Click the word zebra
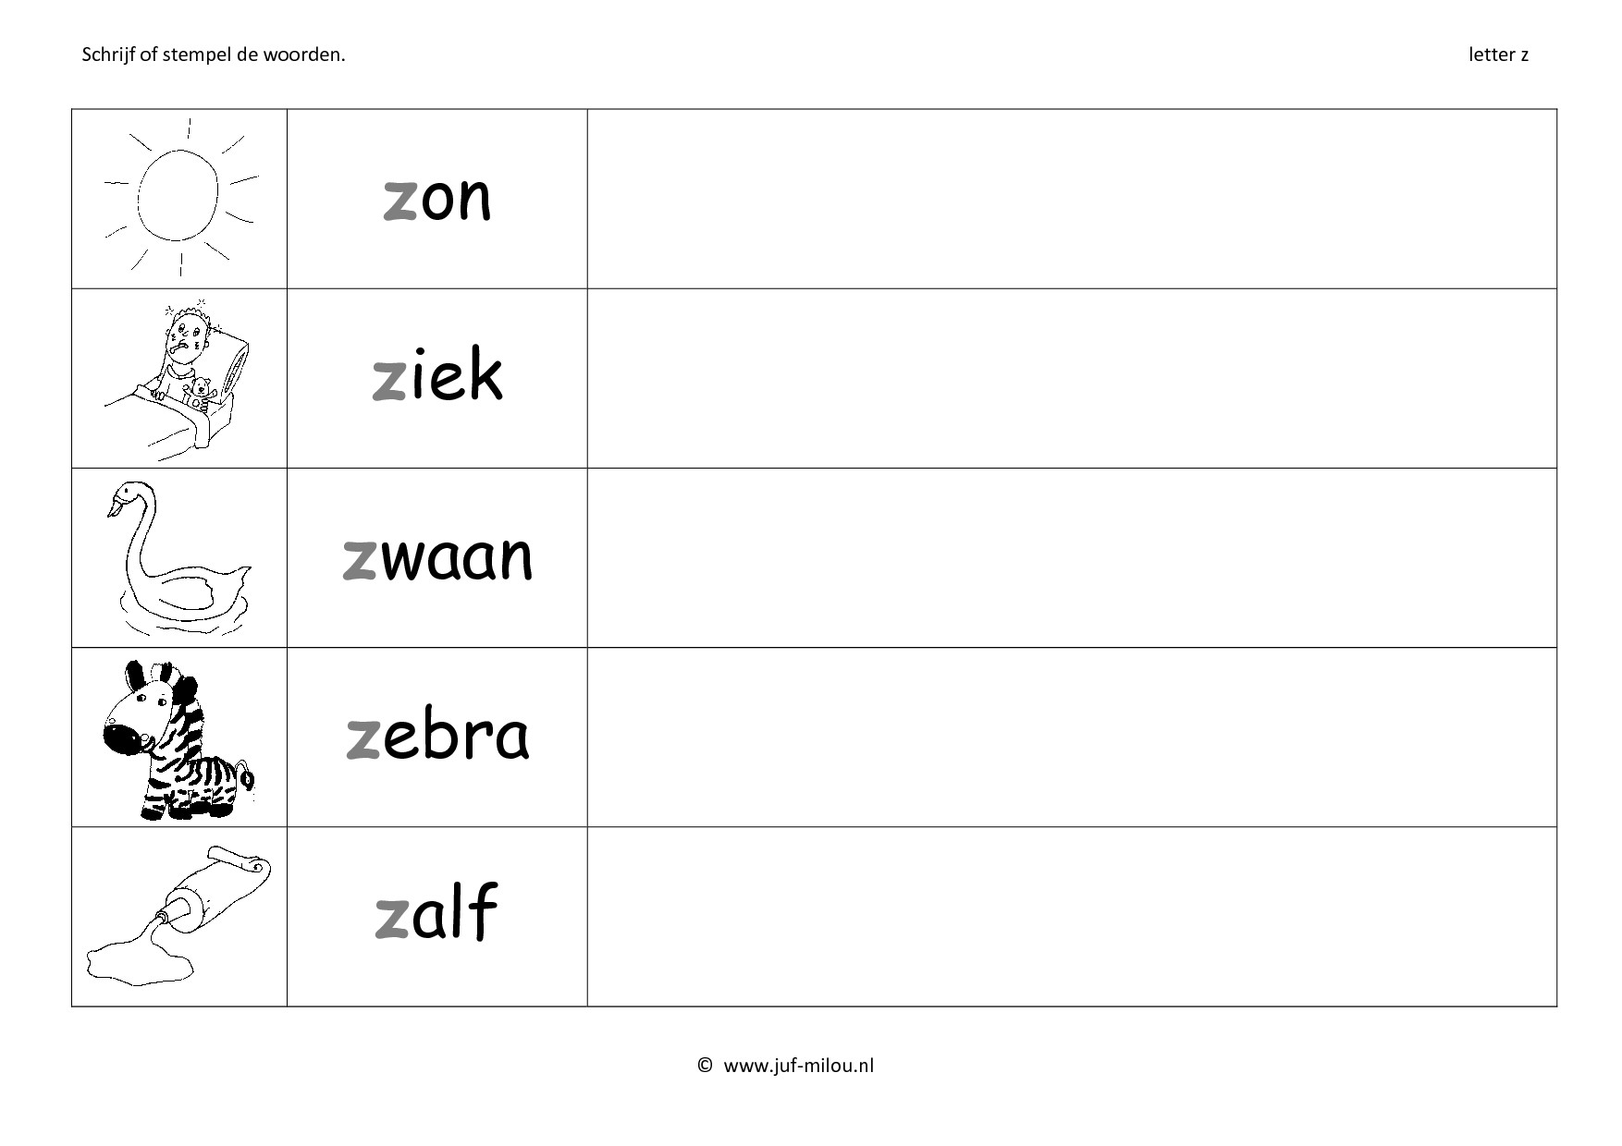Image resolution: width=1622 pixels, height=1146 pixels. point(437,735)
